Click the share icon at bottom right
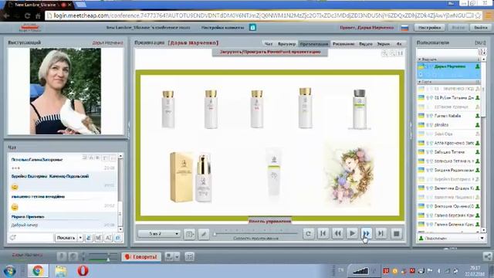The image size is (494, 278). coord(487,256)
